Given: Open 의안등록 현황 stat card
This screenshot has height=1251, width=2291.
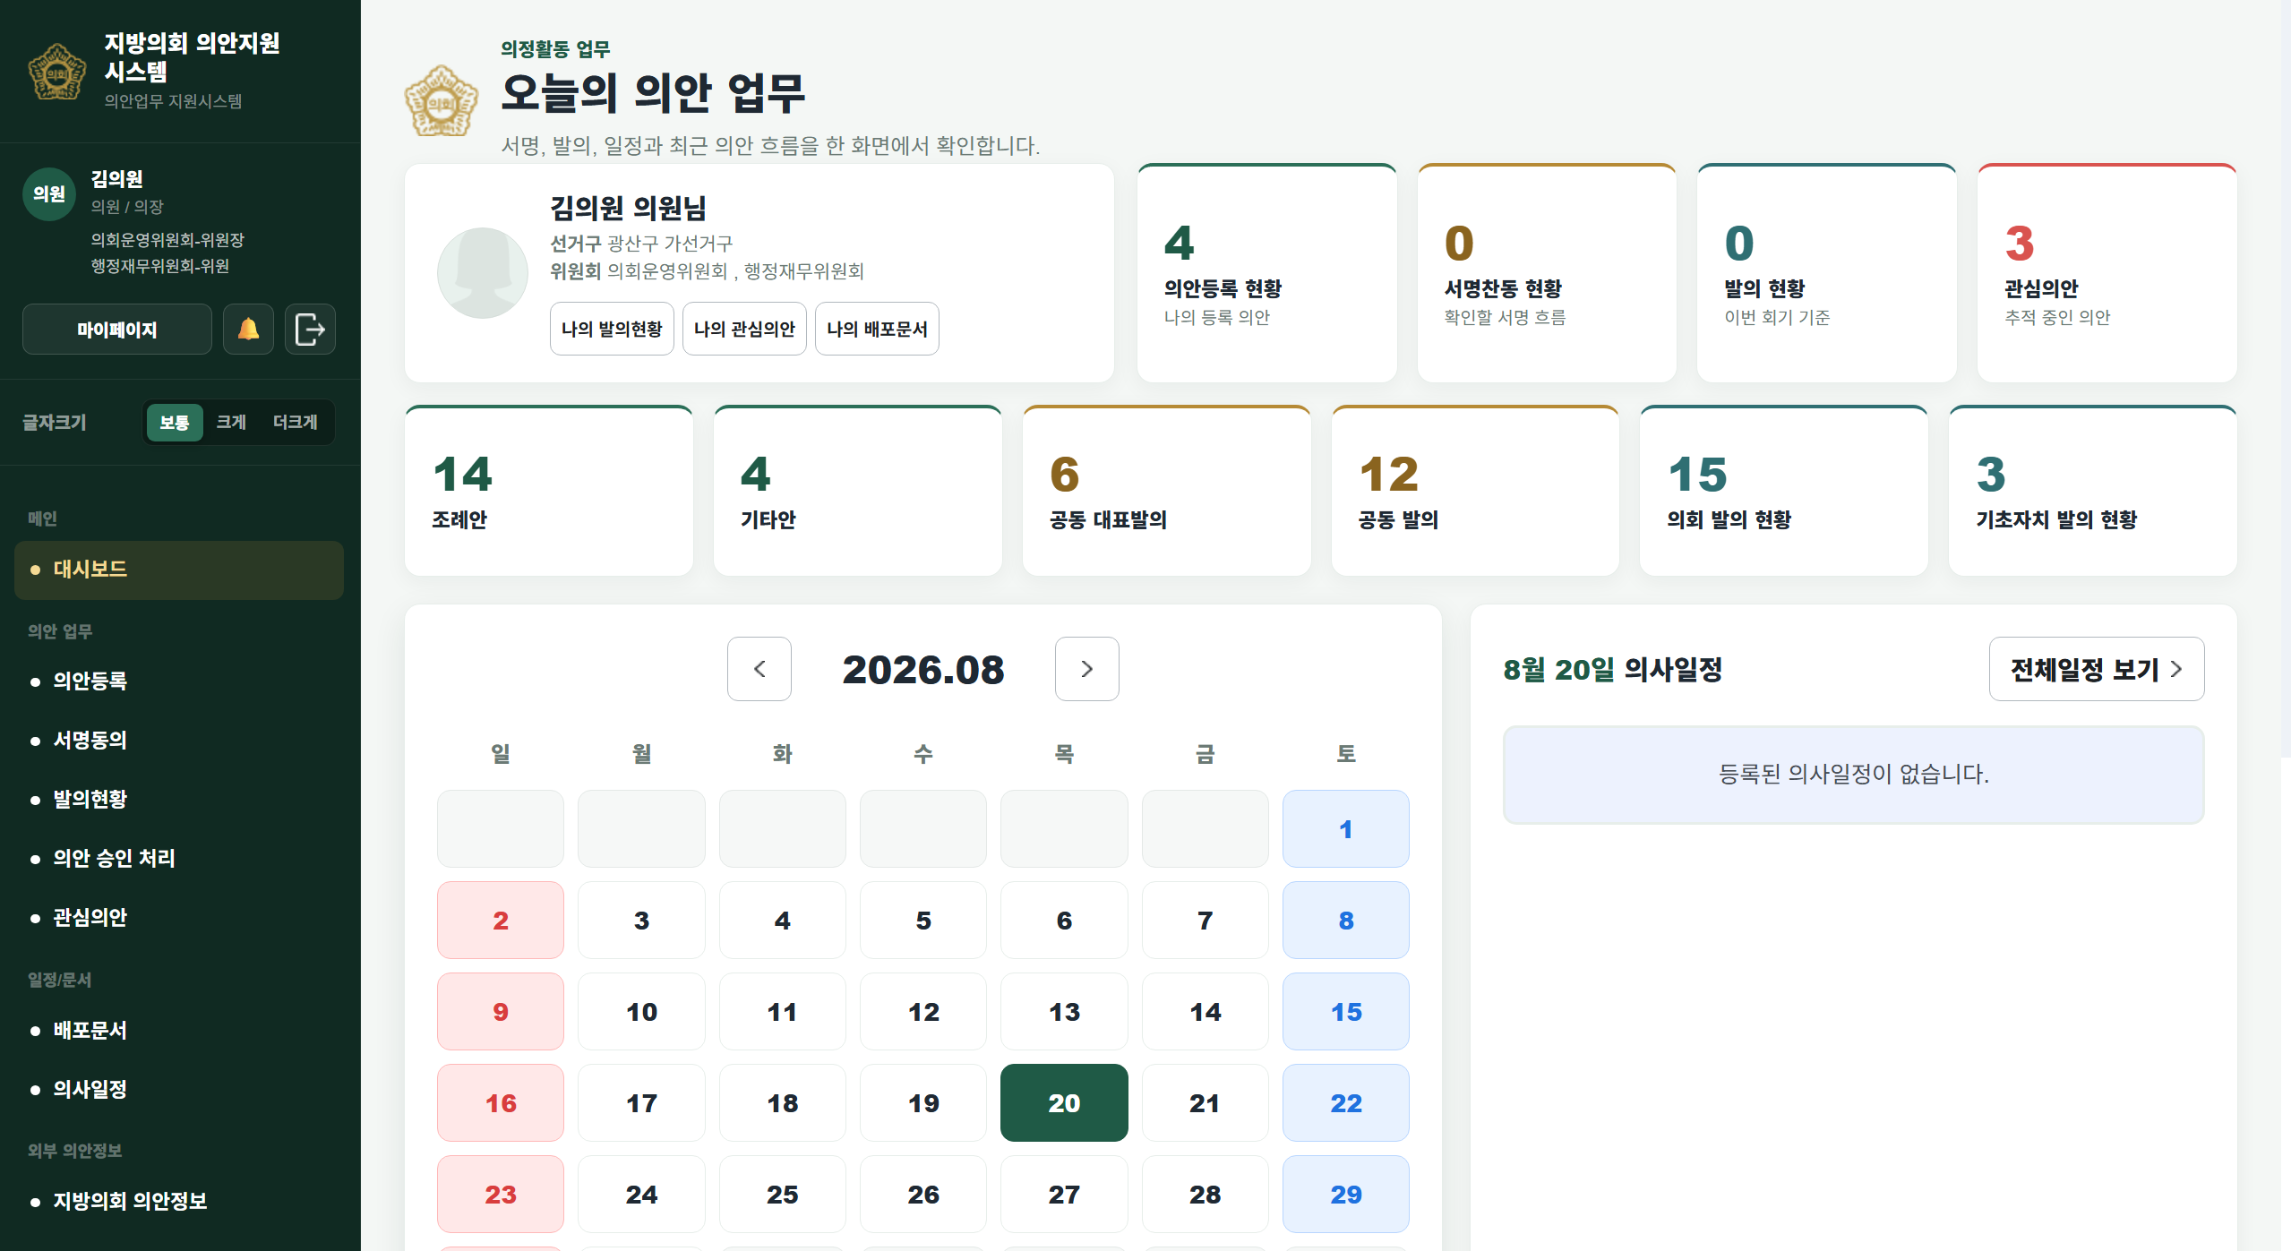Looking at the screenshot, I should [1266, 273].
